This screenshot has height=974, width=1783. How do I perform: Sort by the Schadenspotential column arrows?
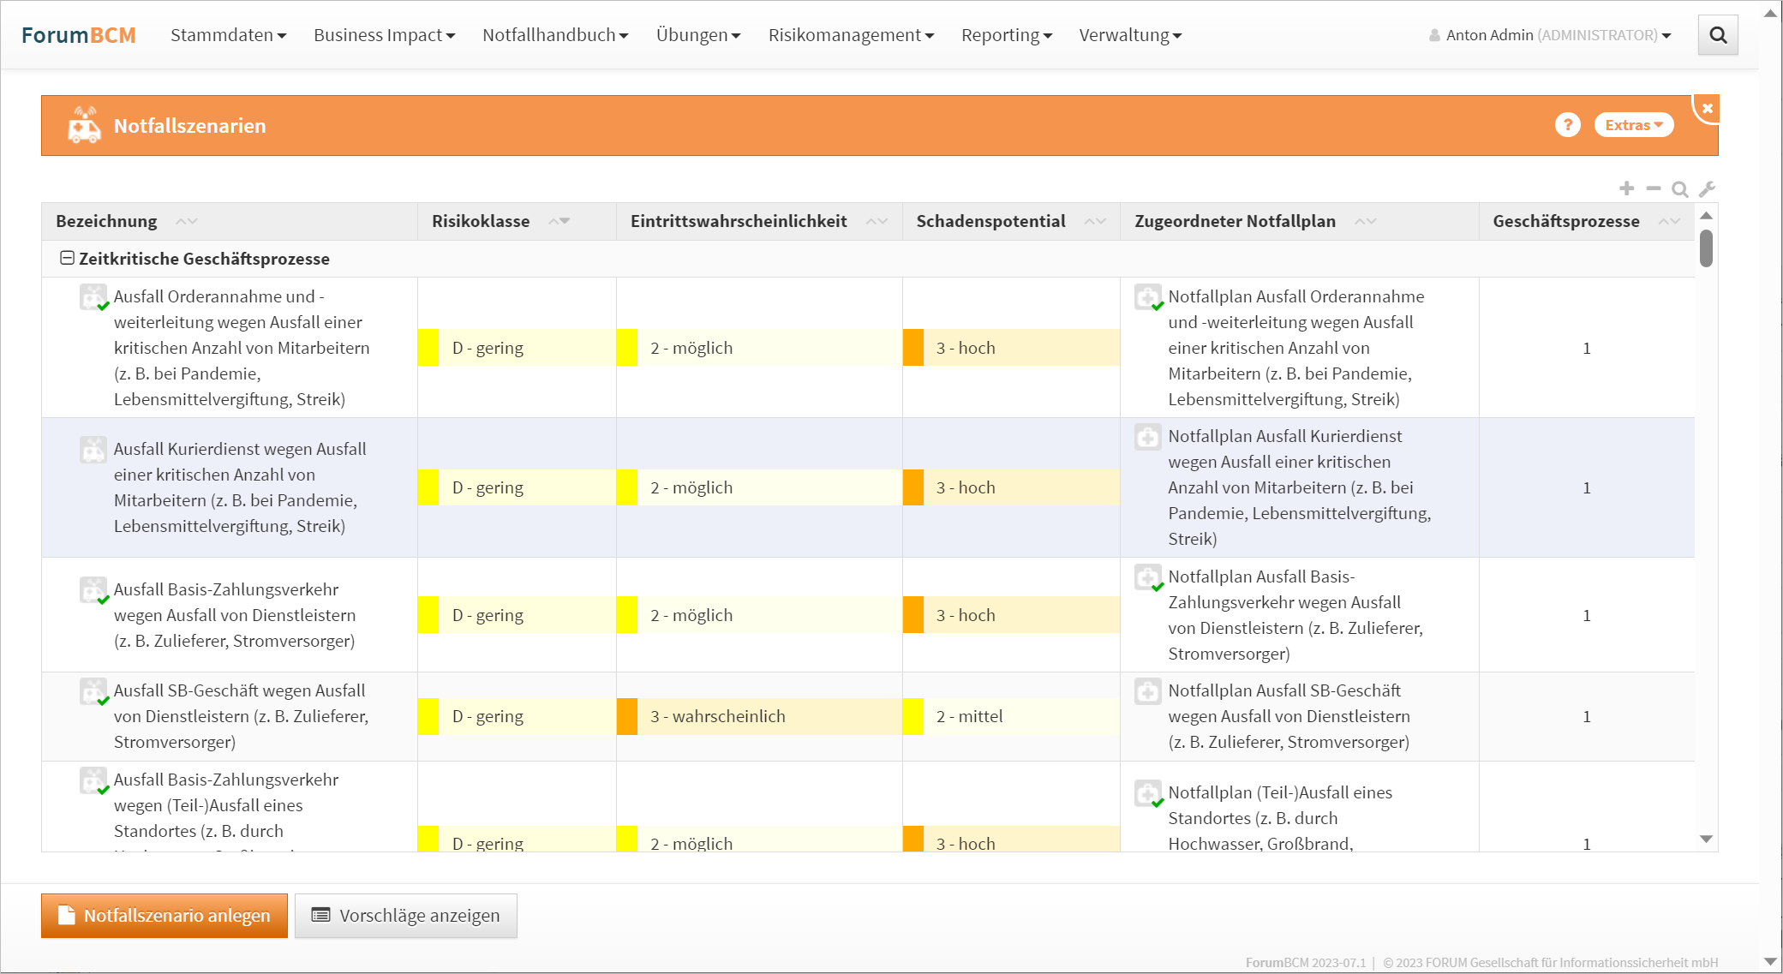click(1094, 221)
